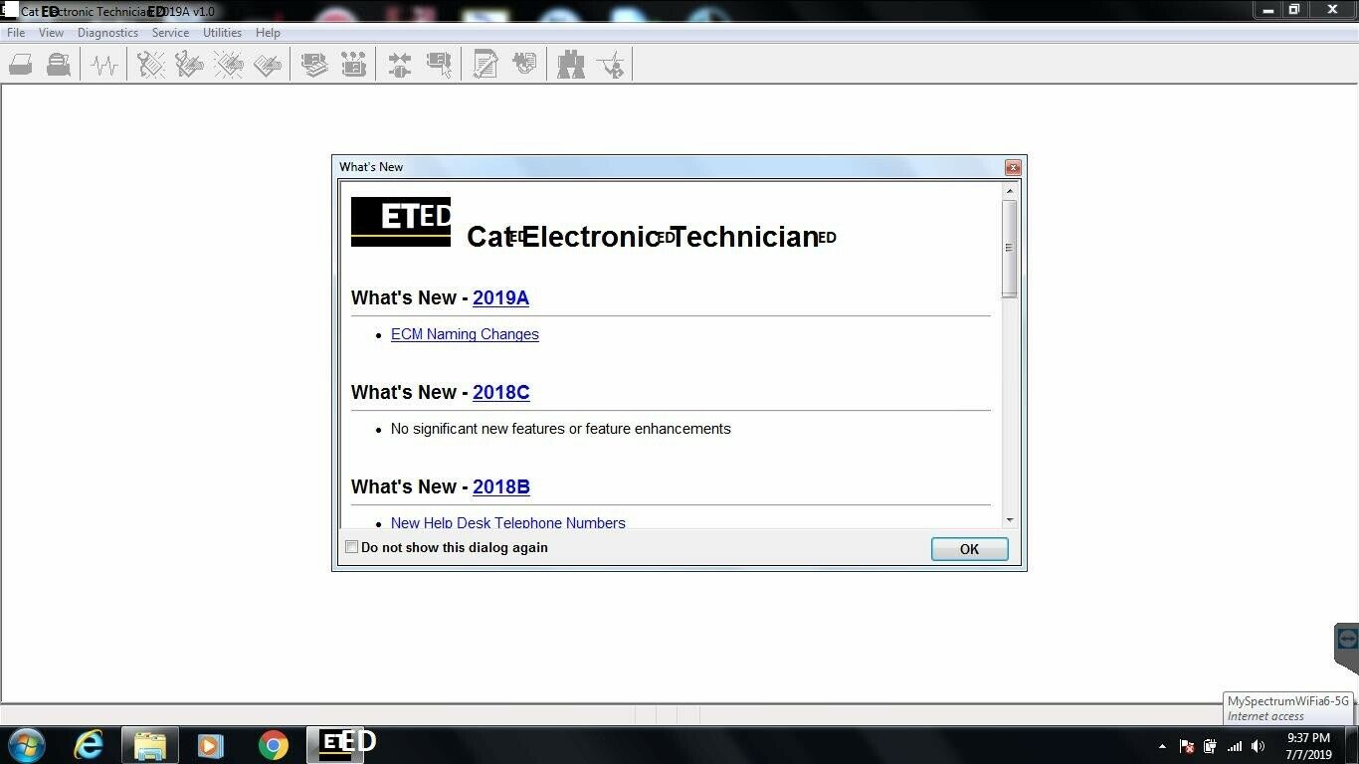Image resolution: width=1359 pixels, height=764 pixels.
Task: Click the Action Center flag tray icon
Action: click(1186, 746)
